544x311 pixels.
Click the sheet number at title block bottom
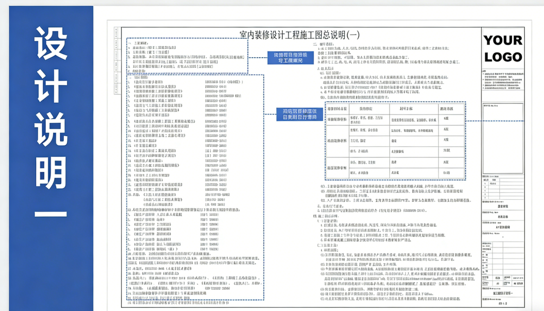pyautogui.click(x=503, y=306)
